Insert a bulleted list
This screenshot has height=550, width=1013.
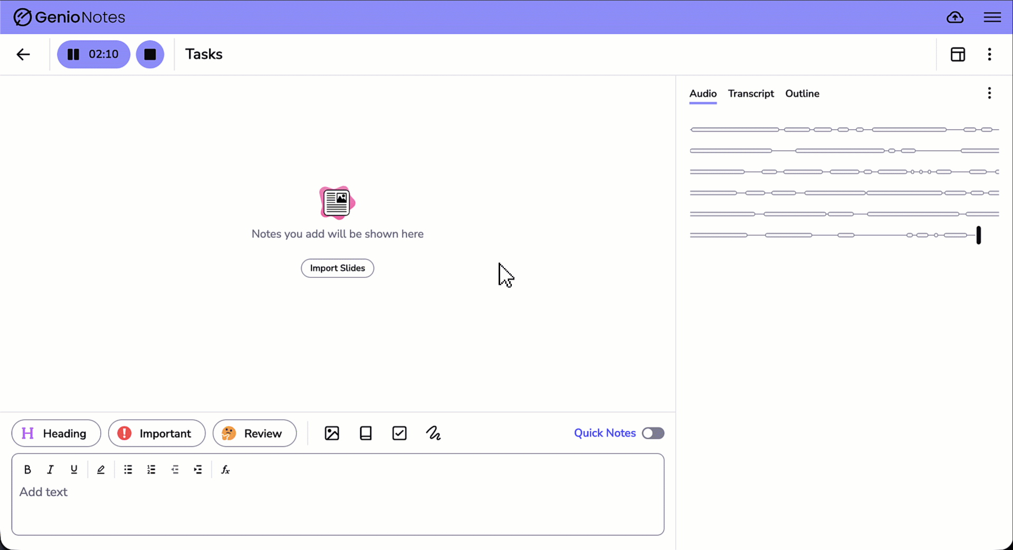click(128, 470)
